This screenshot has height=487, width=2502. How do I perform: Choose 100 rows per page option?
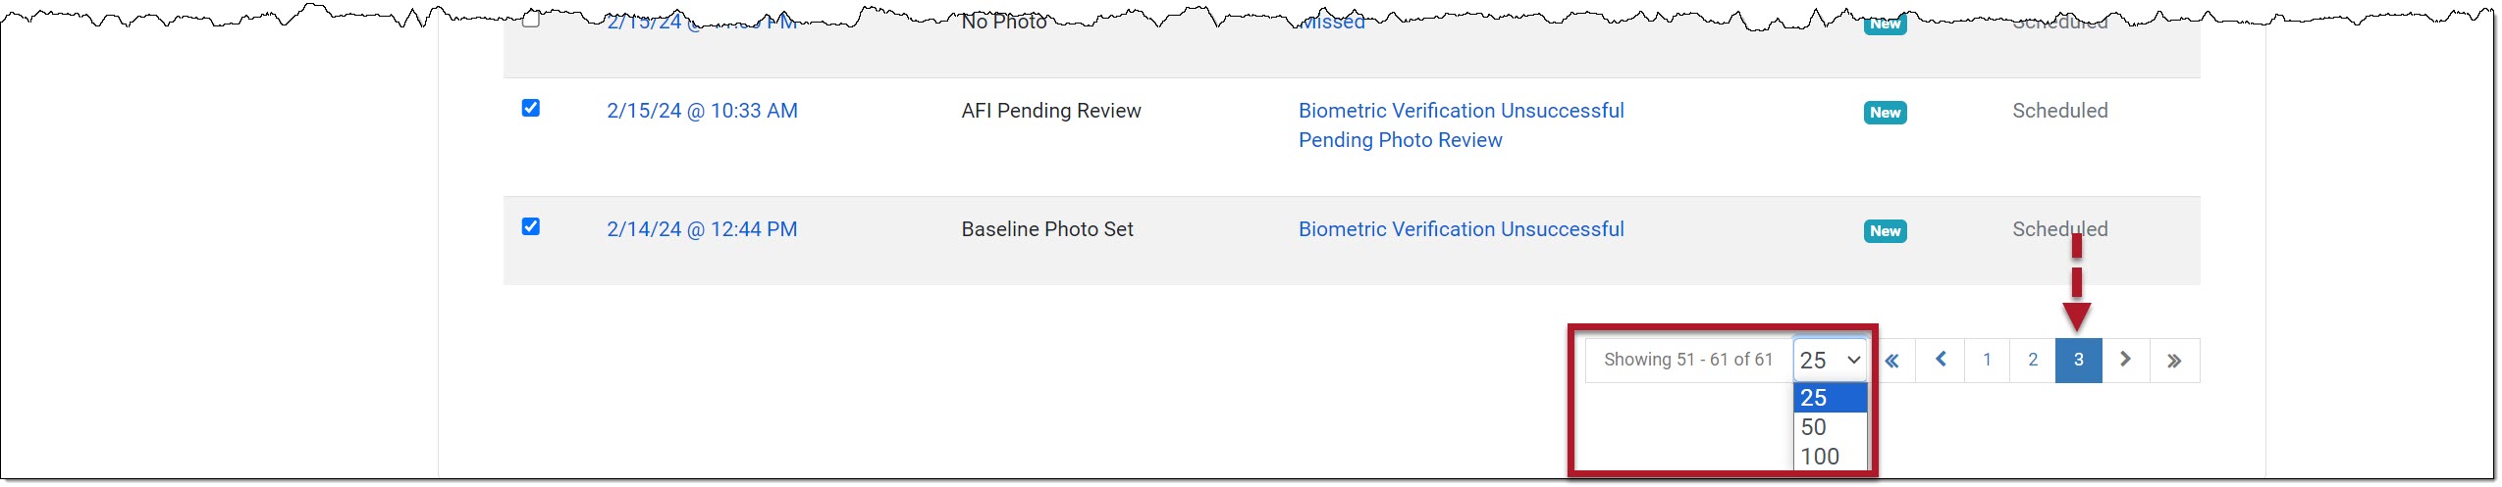coord(1820,457)
